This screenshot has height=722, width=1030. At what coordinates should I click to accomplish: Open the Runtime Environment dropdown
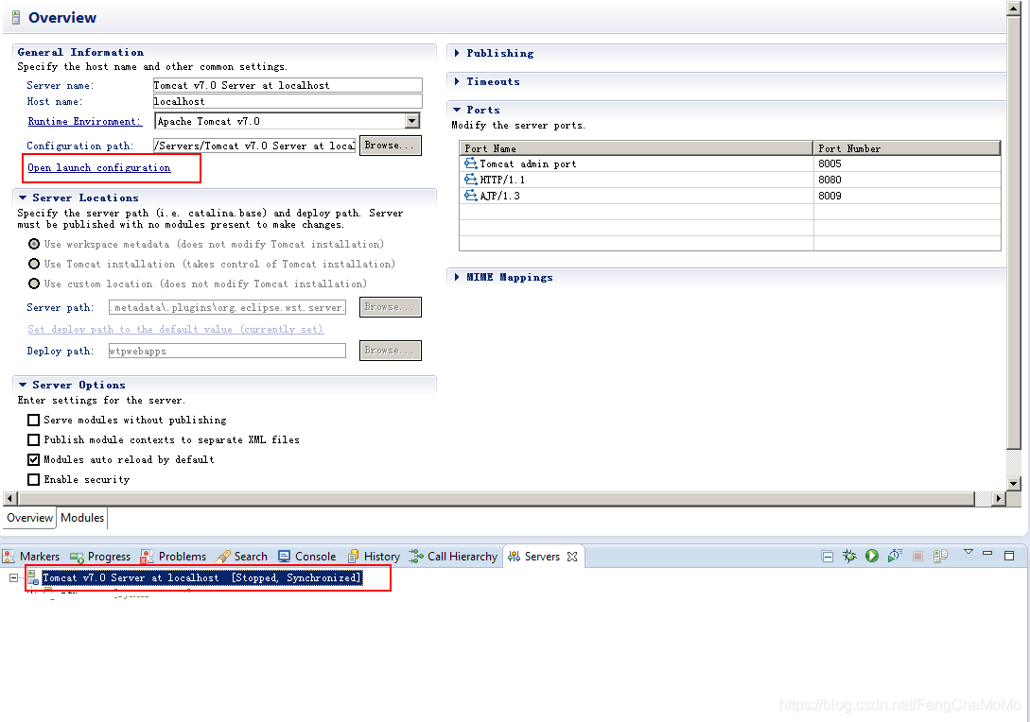(x=411, y=121)
